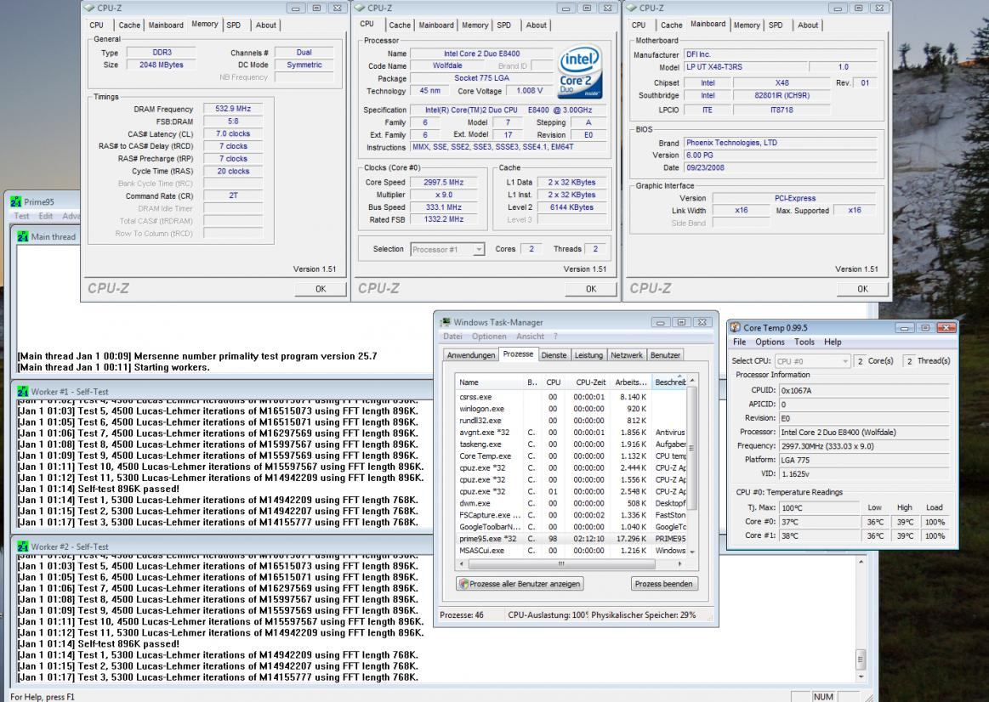The height and width of the screenshot is (702, 989).
Task: Sort processes by Name column header
Action: (x=489, y=382)
